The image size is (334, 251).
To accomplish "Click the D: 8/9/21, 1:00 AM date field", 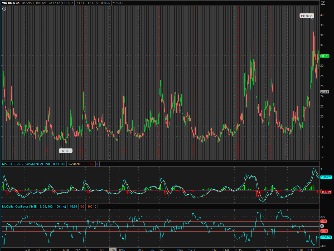I will 34,3.
